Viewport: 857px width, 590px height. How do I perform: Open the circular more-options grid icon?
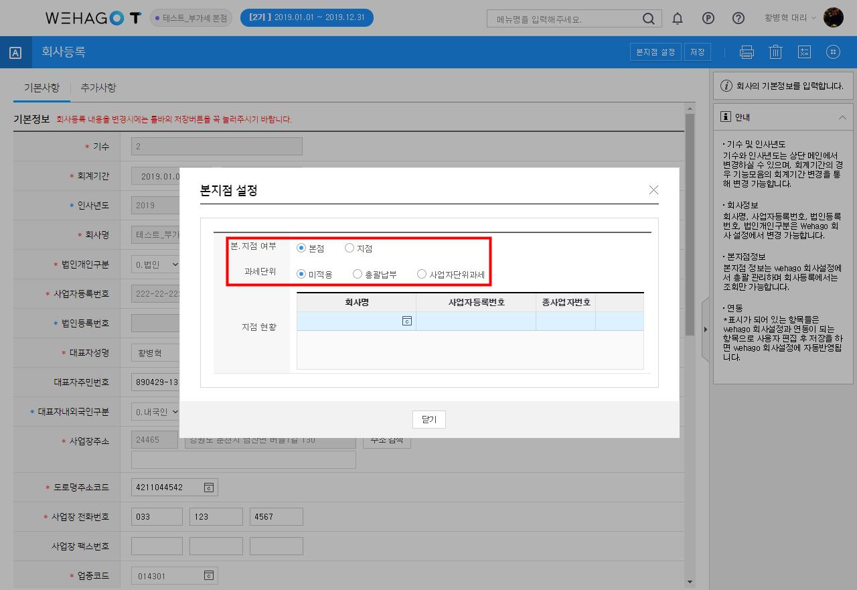tap(833, 52)
